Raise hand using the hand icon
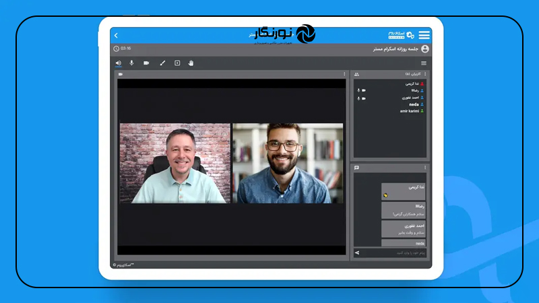The image size is (539, 303). tap(191, 63)
